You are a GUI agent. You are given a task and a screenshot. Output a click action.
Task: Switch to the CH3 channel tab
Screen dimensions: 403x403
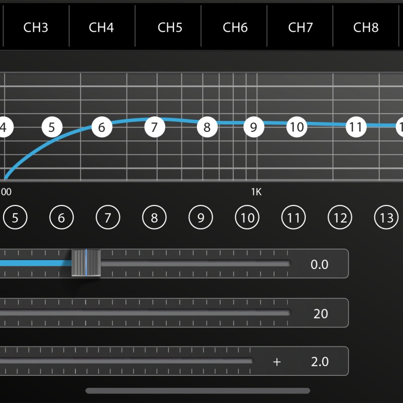point(36,27)
